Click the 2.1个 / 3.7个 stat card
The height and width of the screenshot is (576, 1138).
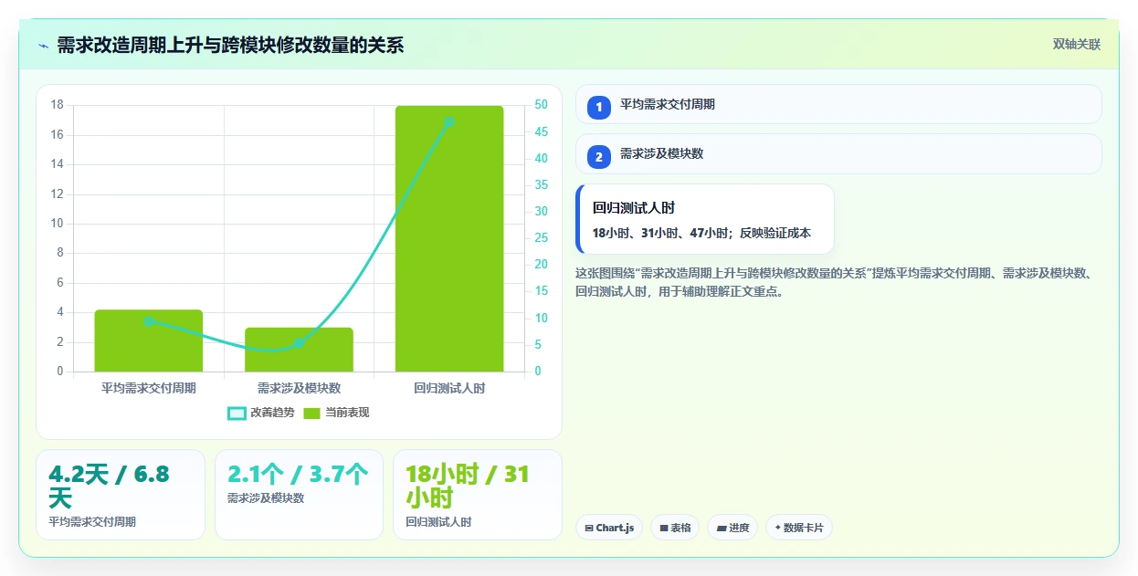(x=299, y=495)
